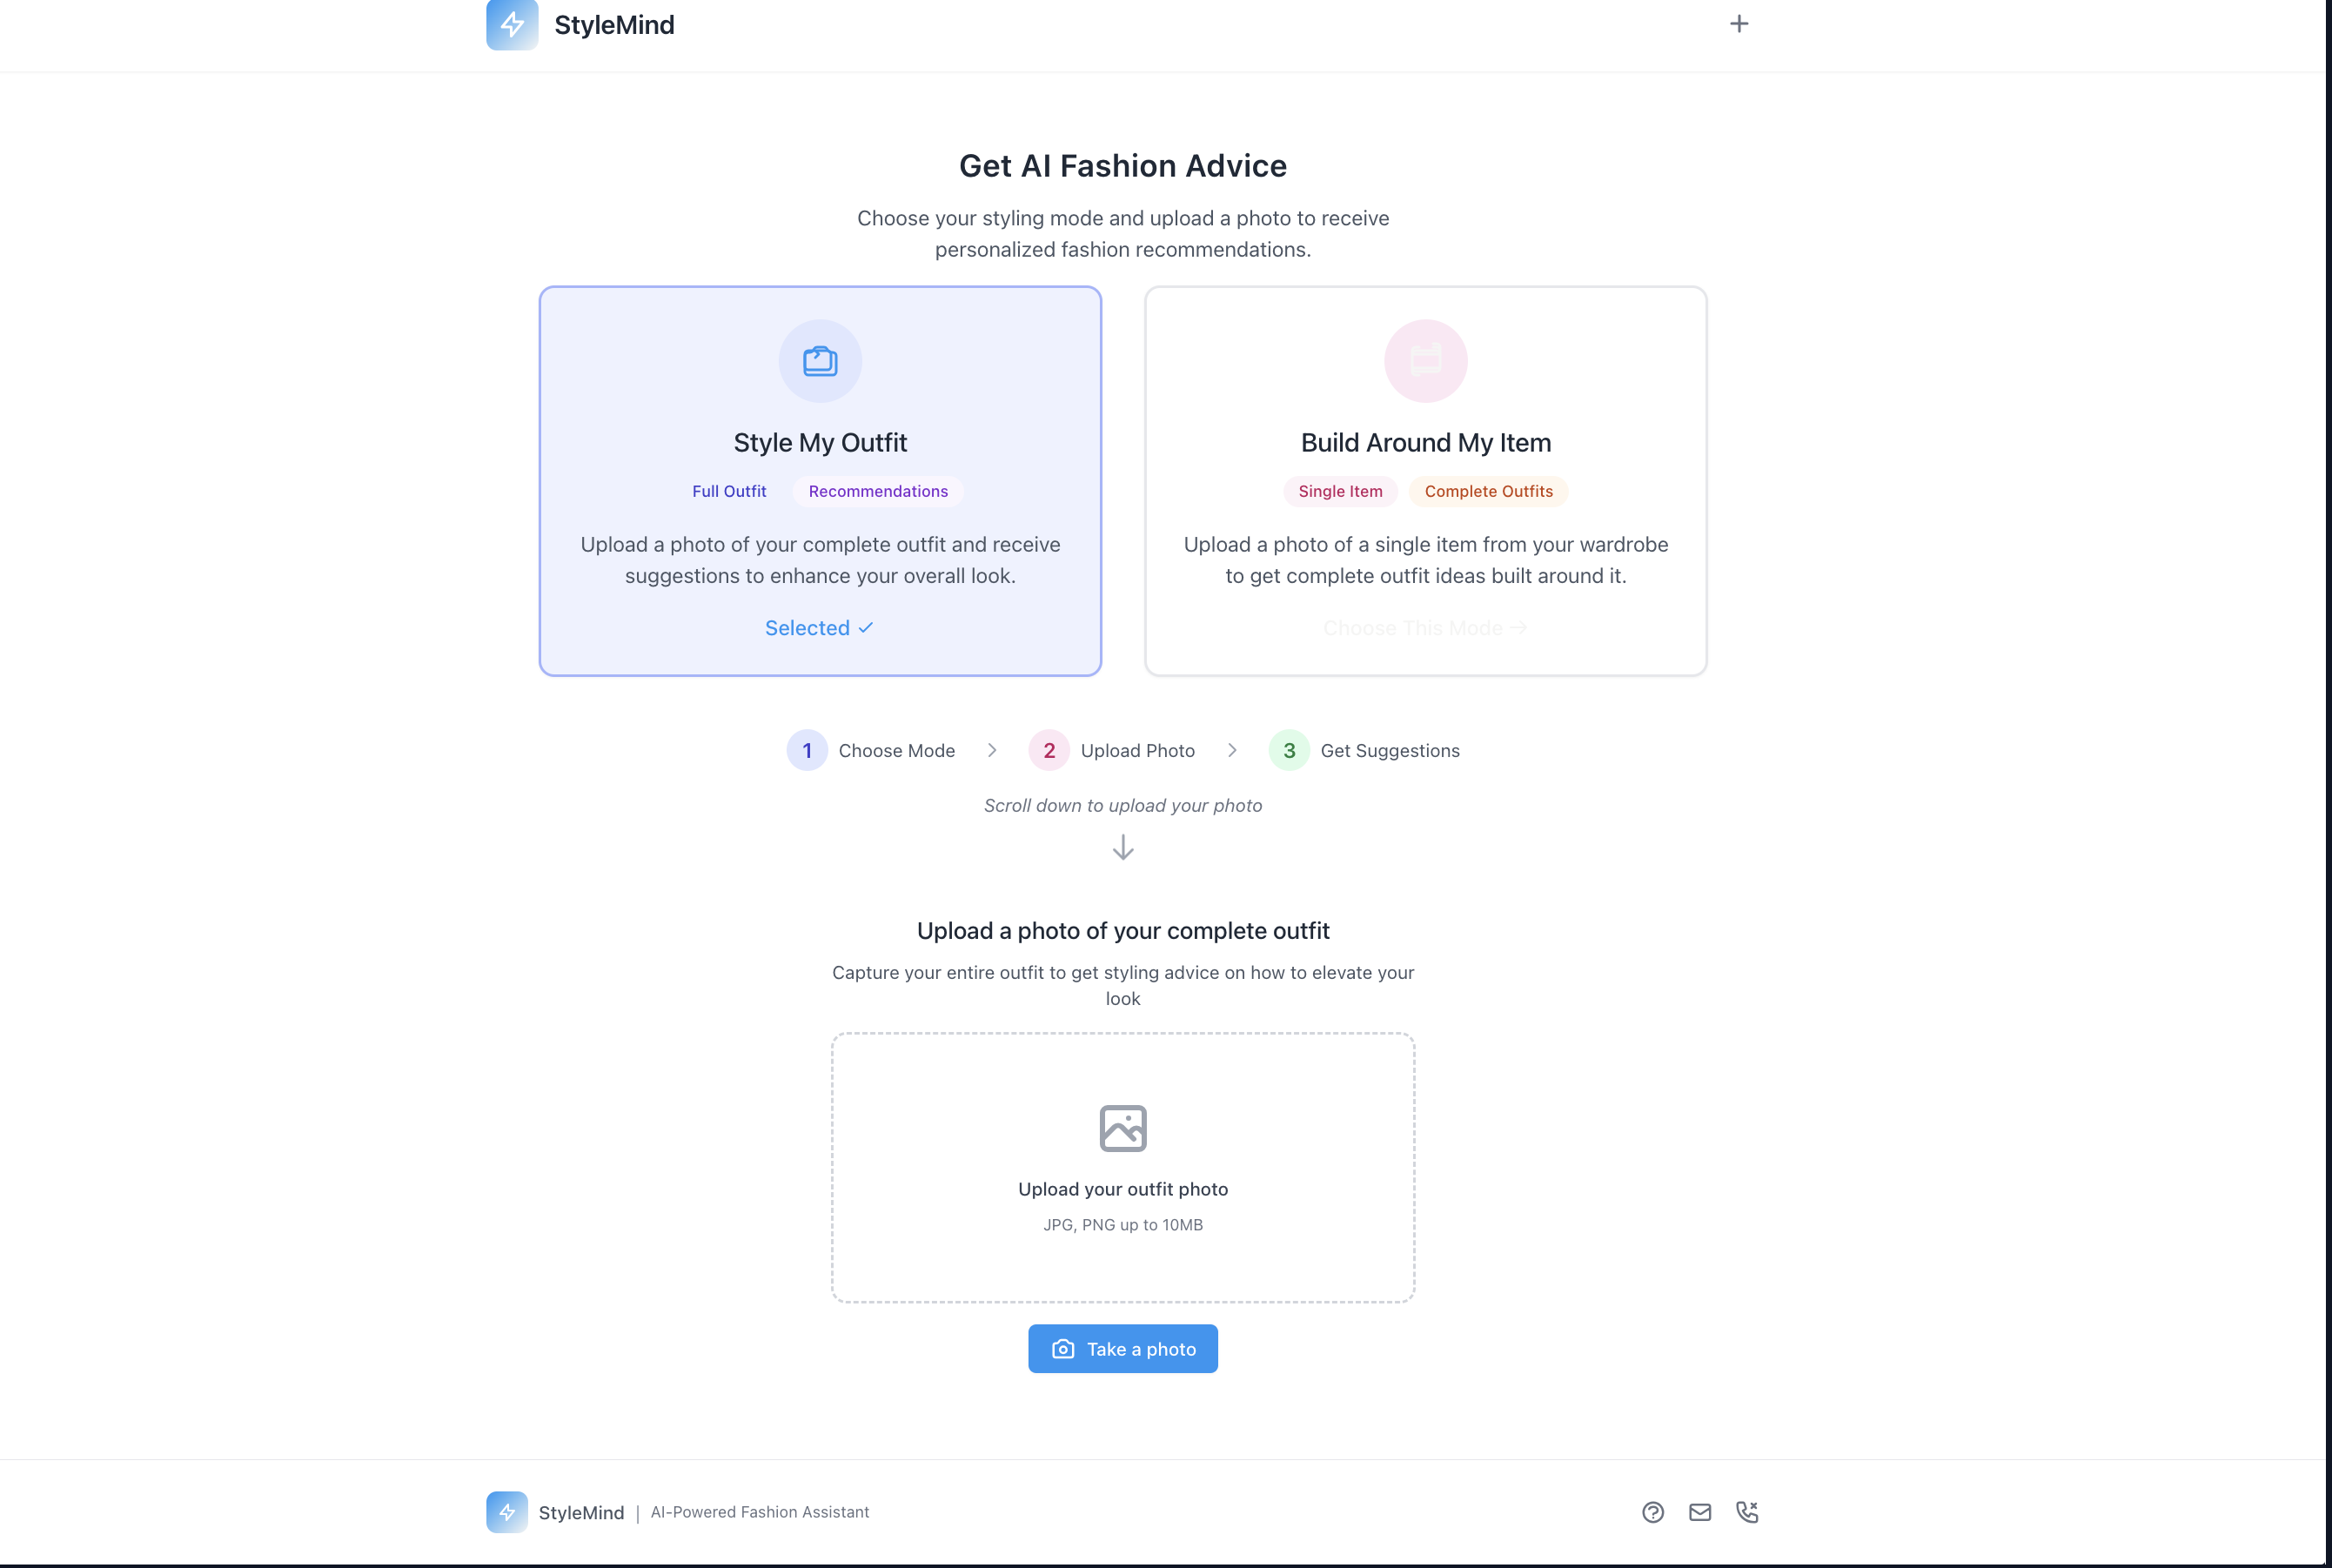Click chevron after Upload Photo step
Viewport: 2332px width, 1568px height.
point(1232,750)
